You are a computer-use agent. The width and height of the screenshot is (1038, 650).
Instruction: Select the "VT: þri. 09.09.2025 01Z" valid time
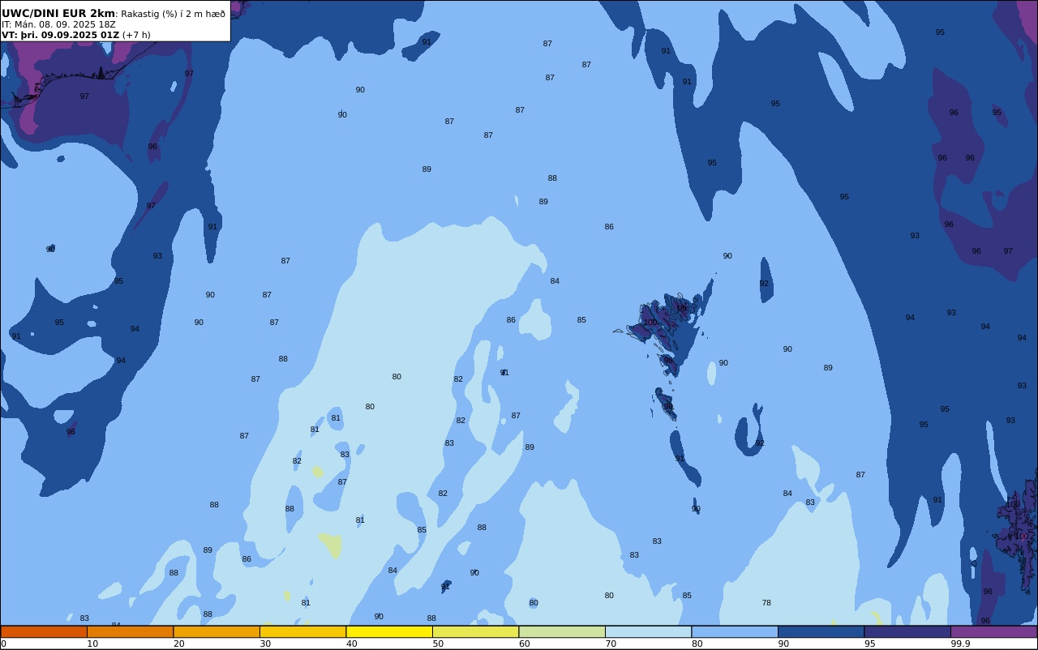pos(60,35)
